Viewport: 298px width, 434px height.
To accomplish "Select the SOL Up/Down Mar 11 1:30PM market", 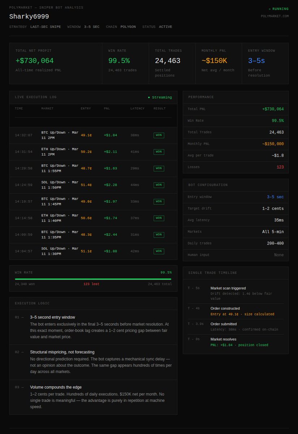I will [60, 251].
